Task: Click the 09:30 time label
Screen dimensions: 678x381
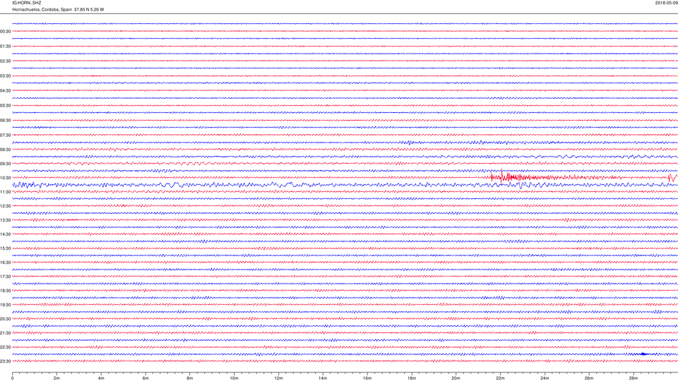Action: [x=5, y=164]
